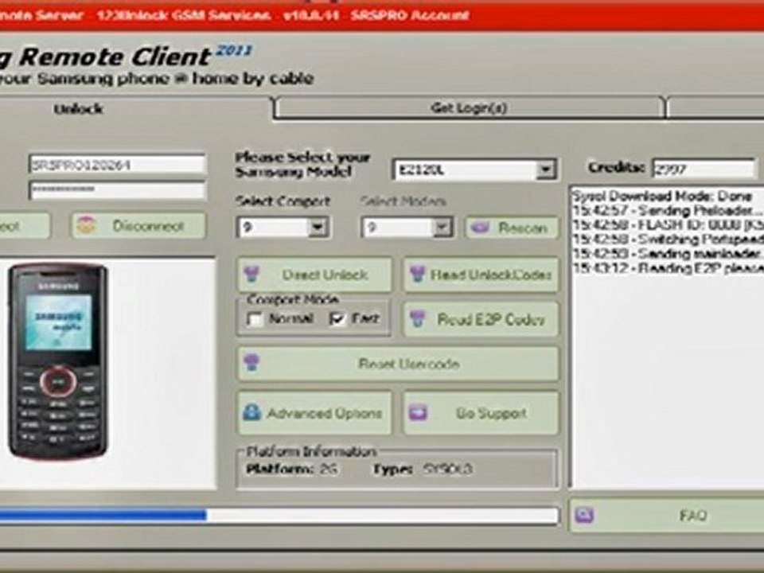The width and height of the screenshot is (764, 573).
Task: Expand the Select Modem dropdown
Action: pos(442,227)
